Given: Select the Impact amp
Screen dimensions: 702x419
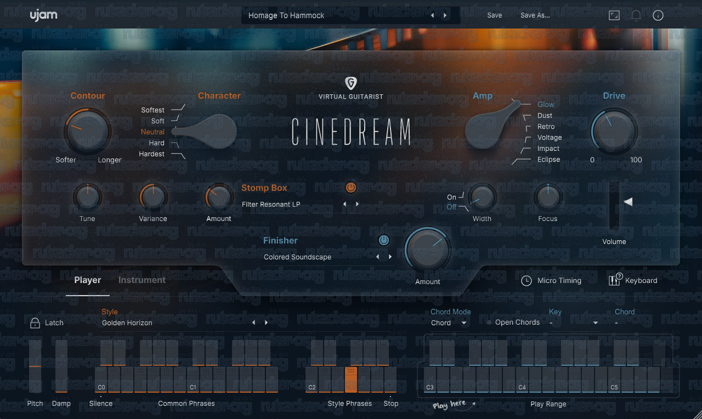Looking at the screenshot, I should (x=548, y=148).
